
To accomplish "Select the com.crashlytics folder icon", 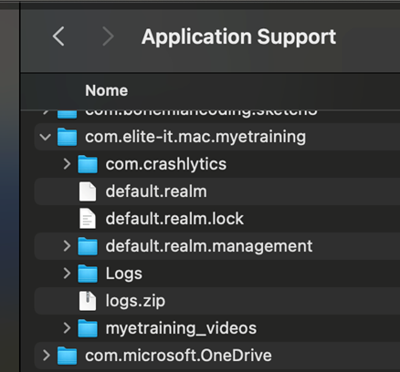I will (88, 164).
